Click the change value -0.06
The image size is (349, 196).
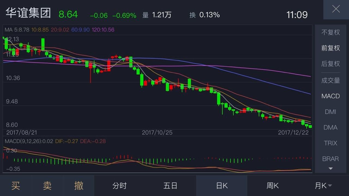tap(99, 16)
